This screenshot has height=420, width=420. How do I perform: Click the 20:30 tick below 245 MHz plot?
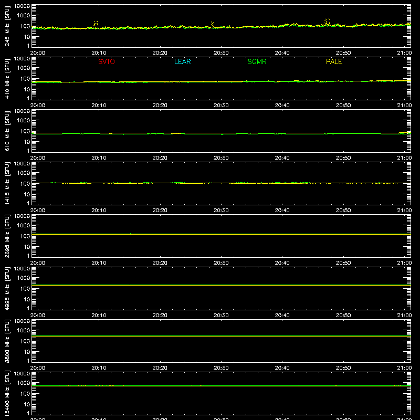[221, 53]
